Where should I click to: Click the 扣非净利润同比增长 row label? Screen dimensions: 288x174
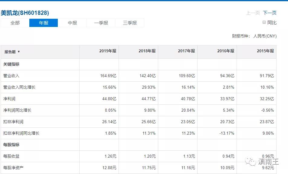click(21, 133)
